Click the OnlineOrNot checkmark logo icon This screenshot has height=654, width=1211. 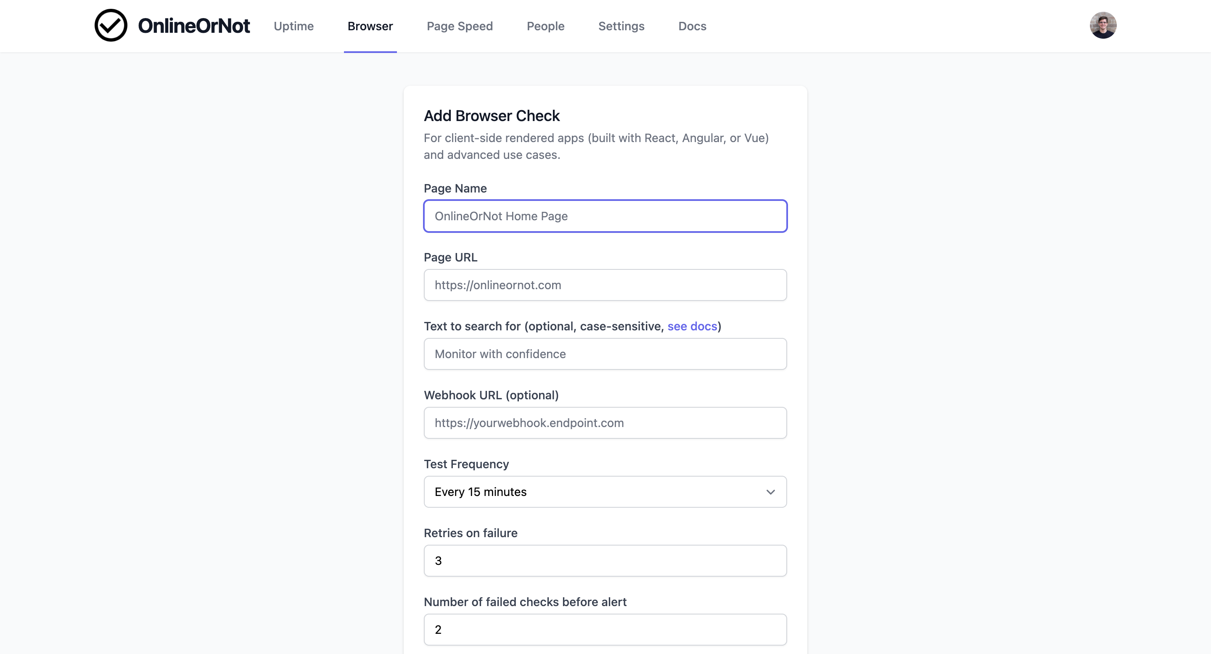[111, 25]
